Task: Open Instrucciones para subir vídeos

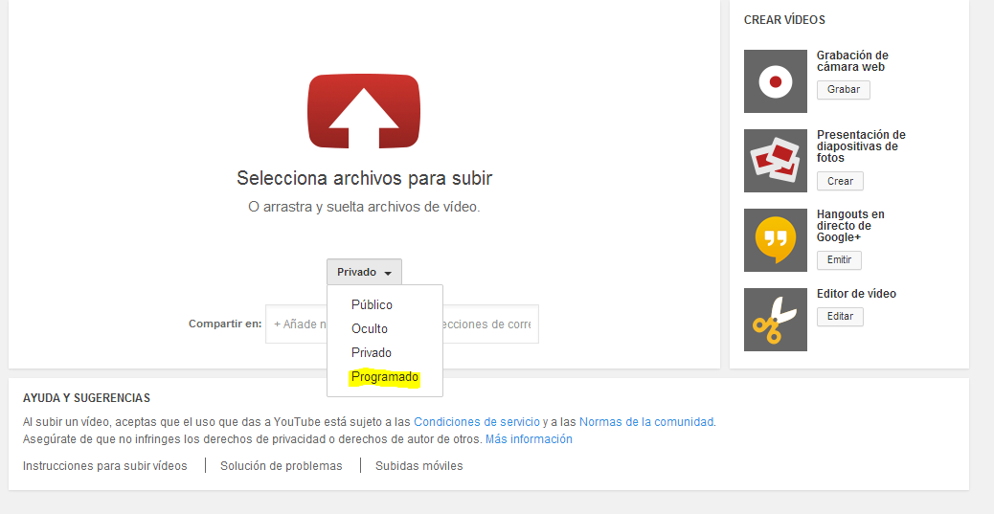Action: pos(105,466)
